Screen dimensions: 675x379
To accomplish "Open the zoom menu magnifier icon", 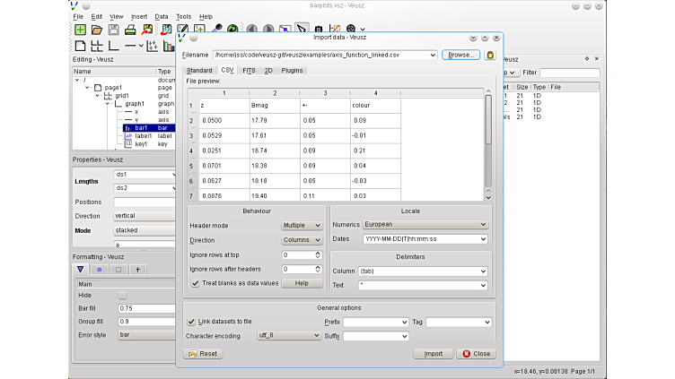I will 351,29.
